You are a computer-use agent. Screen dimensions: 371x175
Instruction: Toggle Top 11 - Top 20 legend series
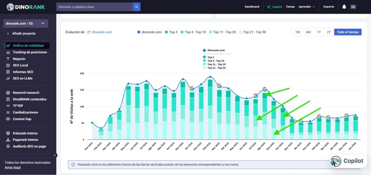coord(222,32)
